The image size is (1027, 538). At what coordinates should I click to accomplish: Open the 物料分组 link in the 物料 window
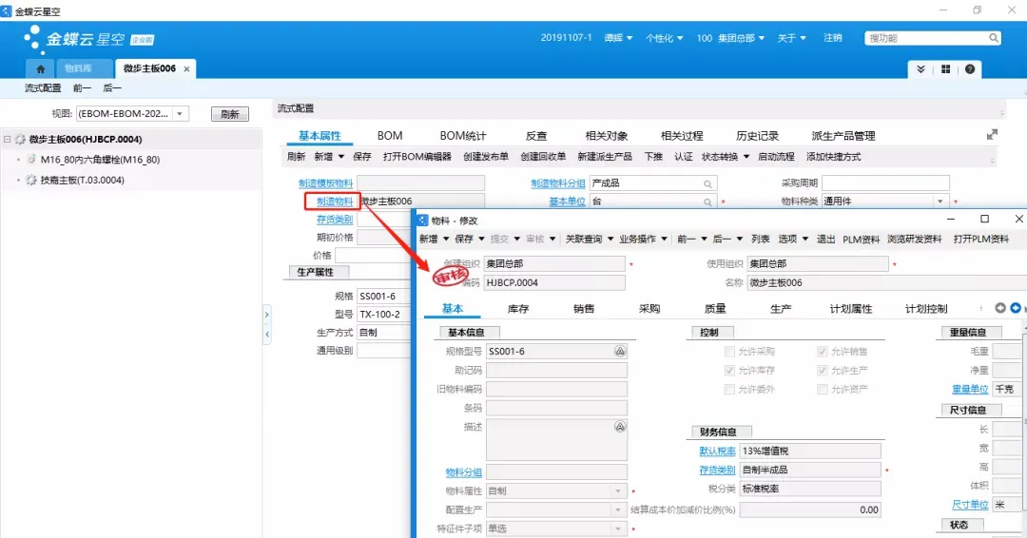point(464,471)
